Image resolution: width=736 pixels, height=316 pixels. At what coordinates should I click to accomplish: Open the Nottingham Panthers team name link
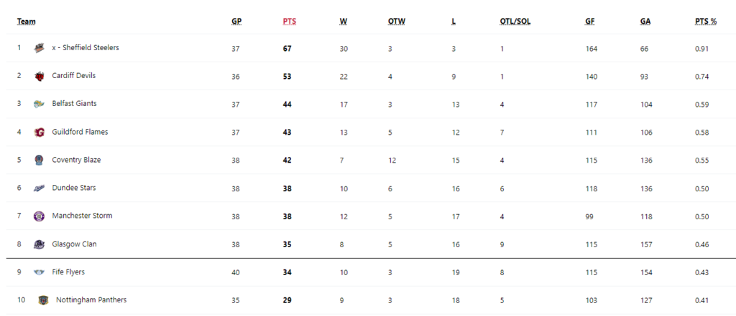tap(91, 300)
